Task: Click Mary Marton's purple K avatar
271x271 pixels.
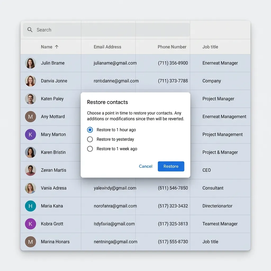Action: click(30, 134)
